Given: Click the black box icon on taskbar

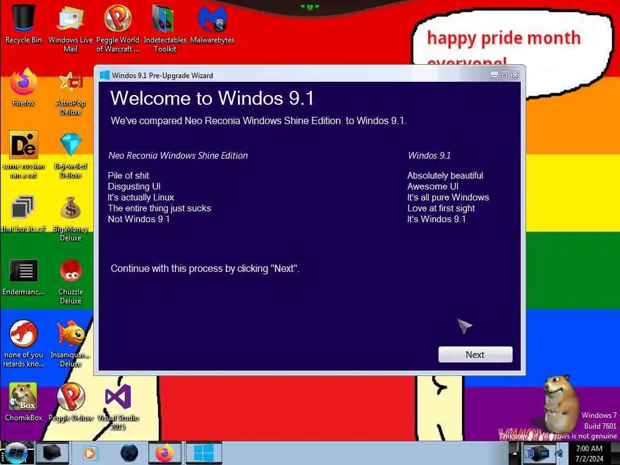Looking at the screenshot, I should [x=52, y=453].
